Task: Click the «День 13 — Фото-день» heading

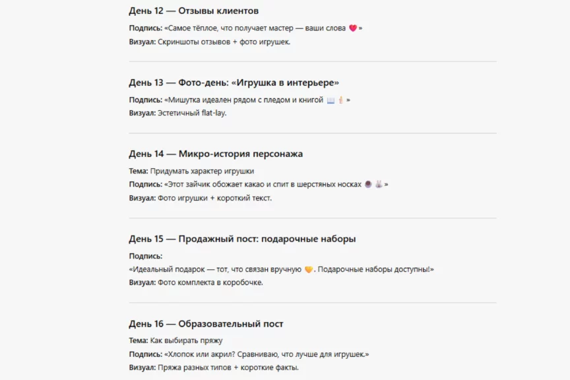Action: click(x=234, y=82)
